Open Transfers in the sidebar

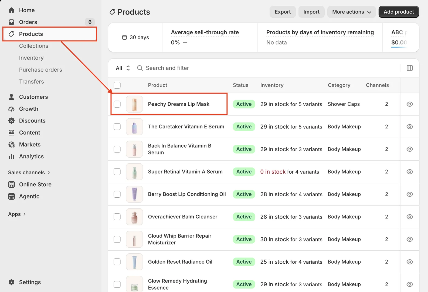pyautogui.click(x=31, y=82)
